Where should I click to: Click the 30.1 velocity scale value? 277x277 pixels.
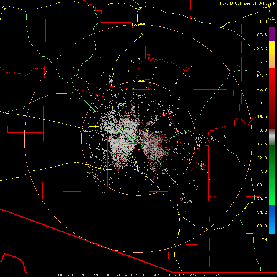(262, 103)
